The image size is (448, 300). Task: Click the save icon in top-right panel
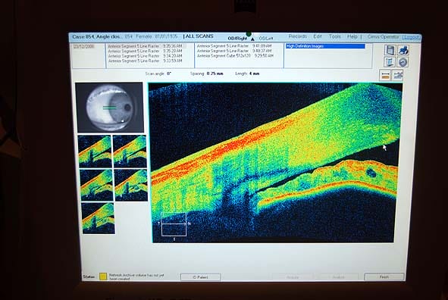[x=390, y=50]
